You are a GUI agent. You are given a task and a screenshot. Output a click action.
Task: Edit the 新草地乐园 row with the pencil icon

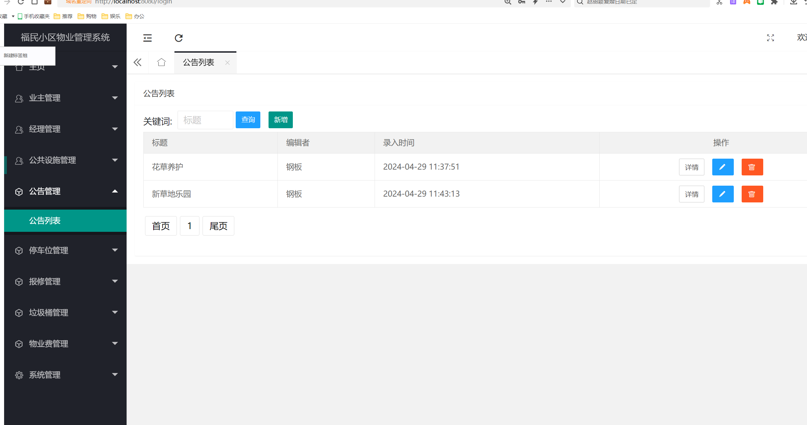point(723,194)
